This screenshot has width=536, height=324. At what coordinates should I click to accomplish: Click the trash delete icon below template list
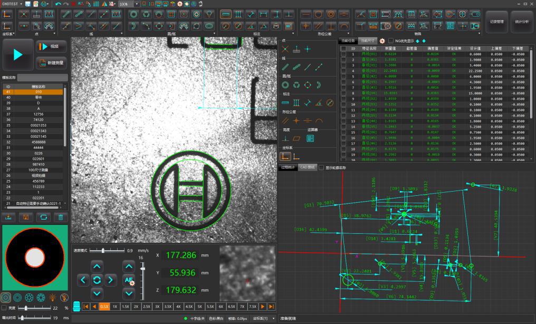[x=60, y=217]
